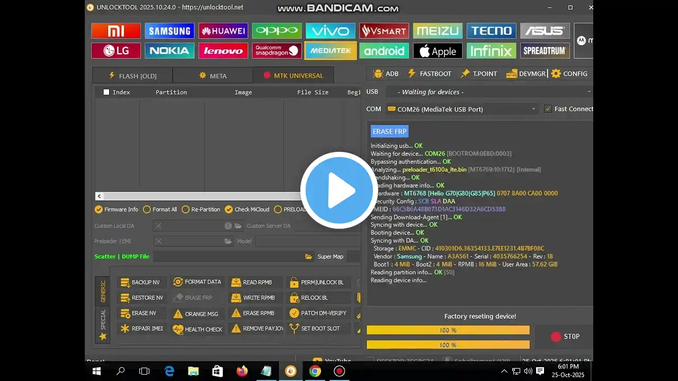678x381 pixels.
Task: Focus the Scatter DUMP File input field
Action: click(x=228, y=257)
